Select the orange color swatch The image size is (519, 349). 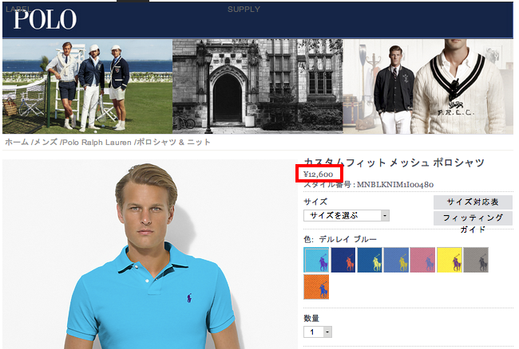pos(316,287)
